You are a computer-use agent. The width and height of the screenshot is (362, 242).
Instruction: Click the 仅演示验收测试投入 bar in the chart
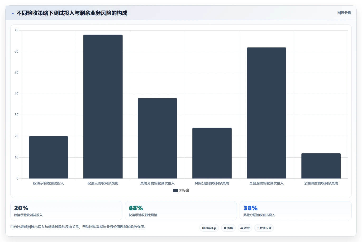click(49, 157)
